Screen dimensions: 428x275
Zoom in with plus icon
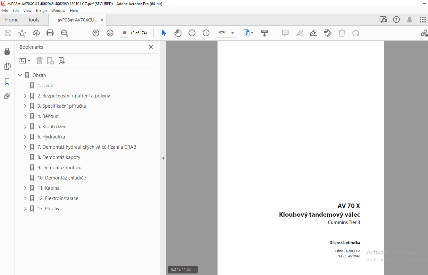click(x=206, y=33)
